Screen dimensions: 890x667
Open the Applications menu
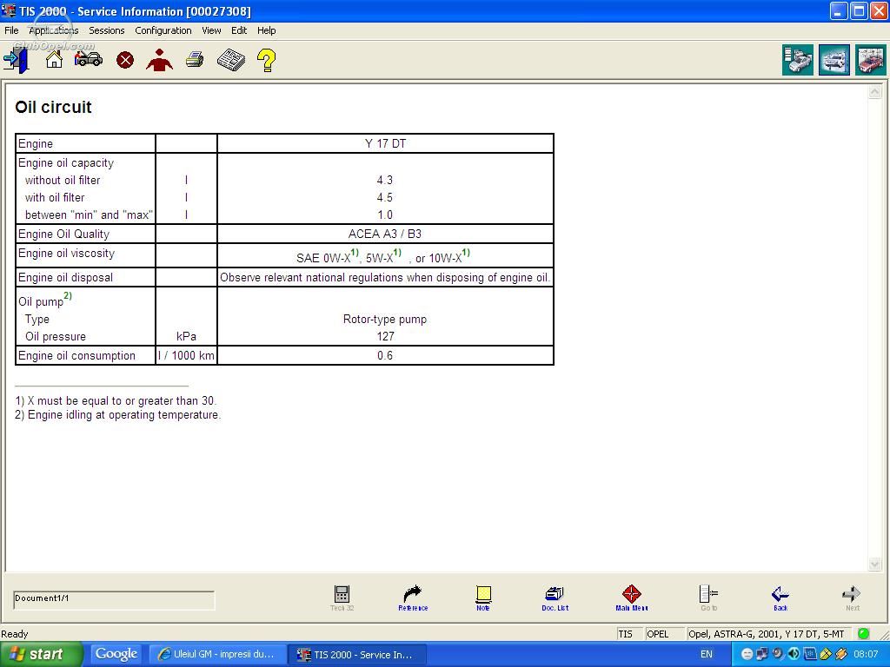coord(53,30)
